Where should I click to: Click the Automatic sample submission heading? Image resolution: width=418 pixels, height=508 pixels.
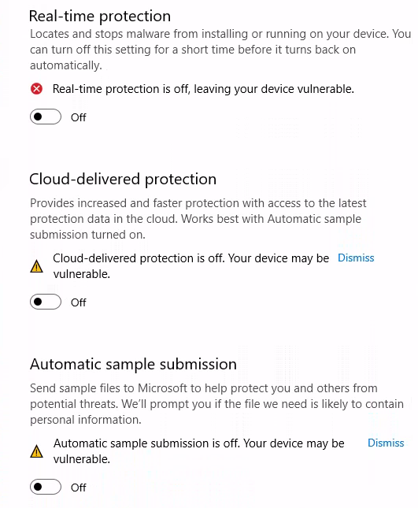133,365
